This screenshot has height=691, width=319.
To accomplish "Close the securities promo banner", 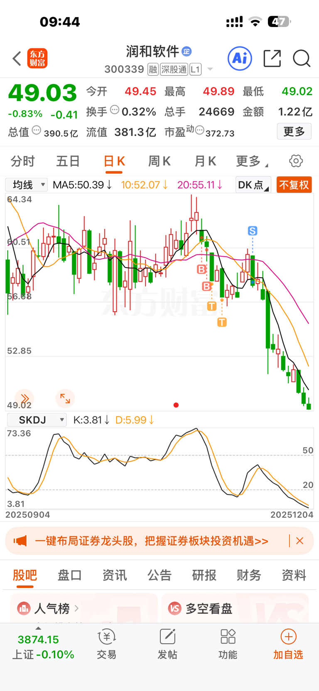I will click(x=299, y=541).
